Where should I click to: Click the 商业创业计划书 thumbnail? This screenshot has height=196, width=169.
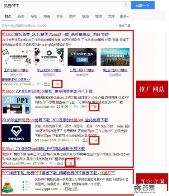pyautogui.click(x=115, y=57)
